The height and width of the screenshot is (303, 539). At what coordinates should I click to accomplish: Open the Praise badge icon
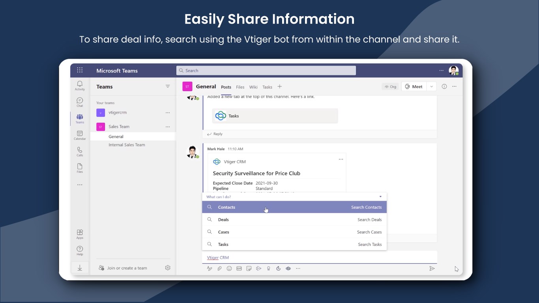(x=268, y=268)
